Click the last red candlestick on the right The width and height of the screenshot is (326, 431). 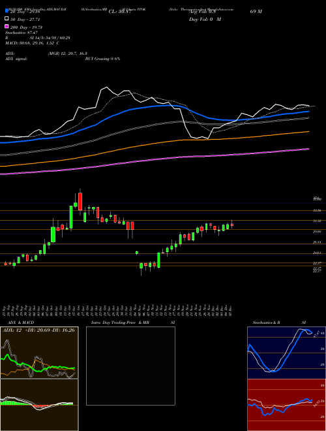[x=232, y=225]
